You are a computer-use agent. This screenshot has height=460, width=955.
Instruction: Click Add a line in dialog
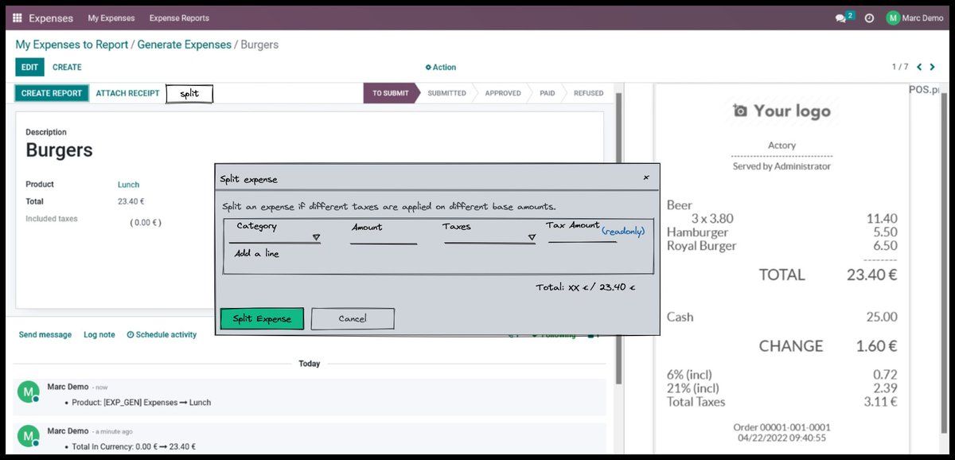256,254
